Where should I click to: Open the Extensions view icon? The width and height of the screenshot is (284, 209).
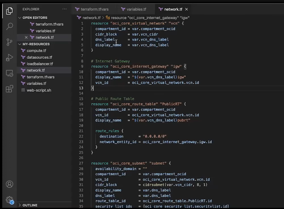pyautogui.click(x=9, y=89)
